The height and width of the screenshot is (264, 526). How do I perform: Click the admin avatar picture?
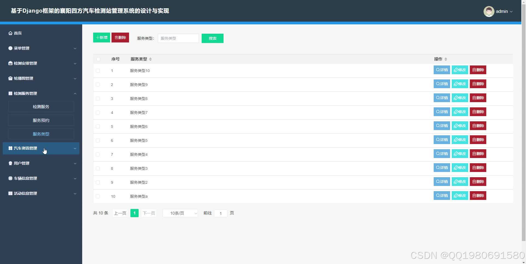tap(489, 12)
